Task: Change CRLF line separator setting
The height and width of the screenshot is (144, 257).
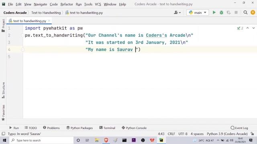Action: coord(171,134)
